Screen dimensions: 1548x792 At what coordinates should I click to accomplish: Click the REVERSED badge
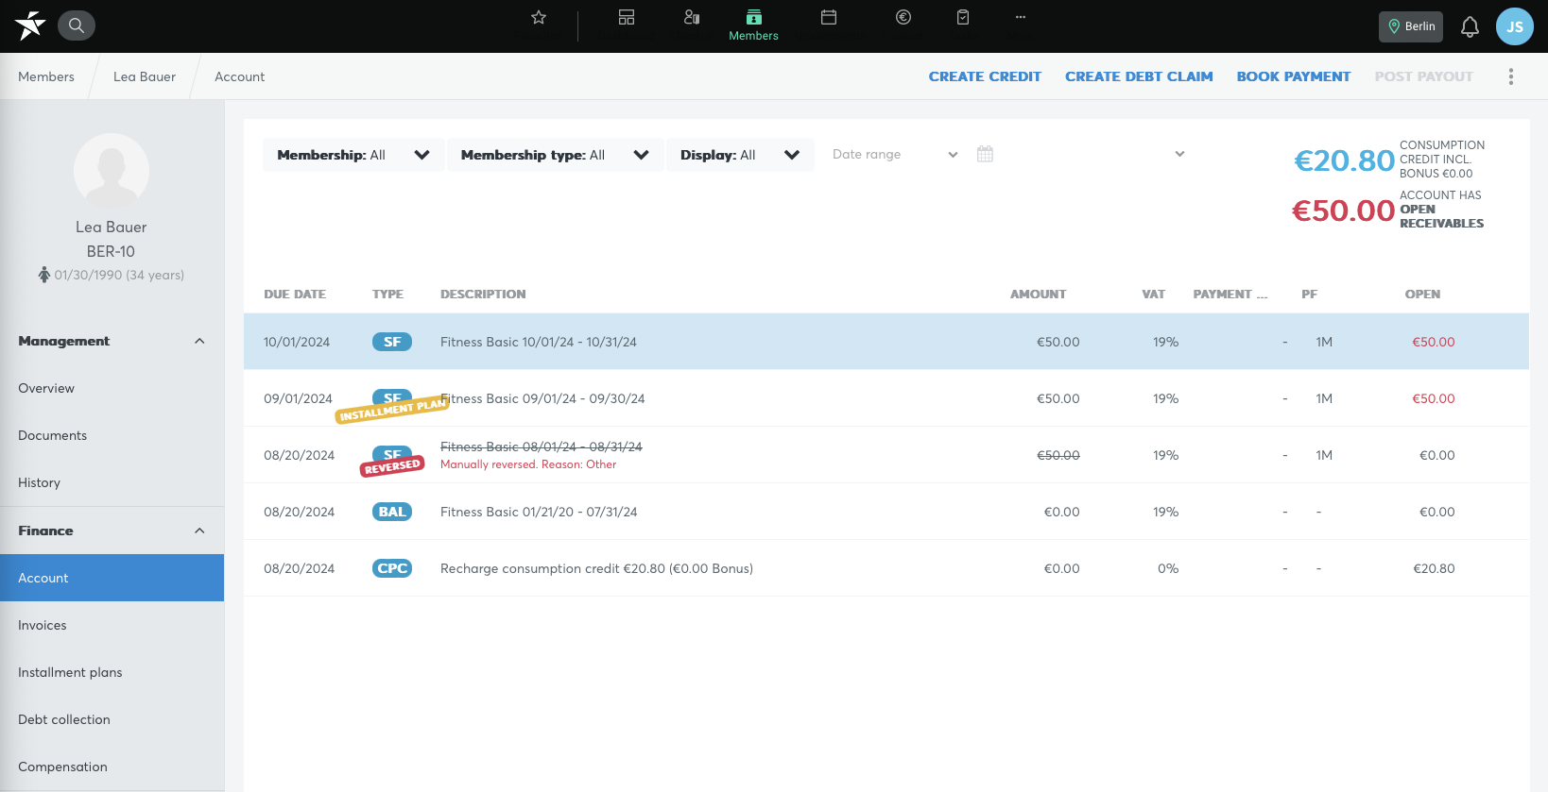[x=392, y=467]
